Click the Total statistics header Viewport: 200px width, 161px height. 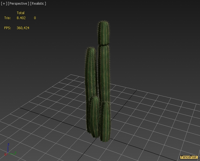21,13
